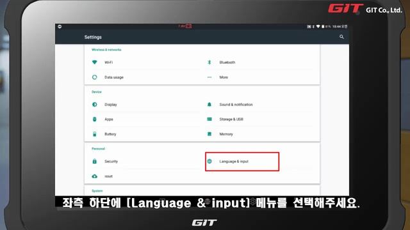
Task: Tap the reset cloud icon
Action: 95,176
